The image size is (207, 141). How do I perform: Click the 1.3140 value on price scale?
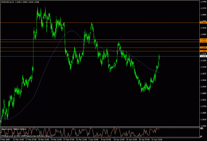[x=203, y=67]
